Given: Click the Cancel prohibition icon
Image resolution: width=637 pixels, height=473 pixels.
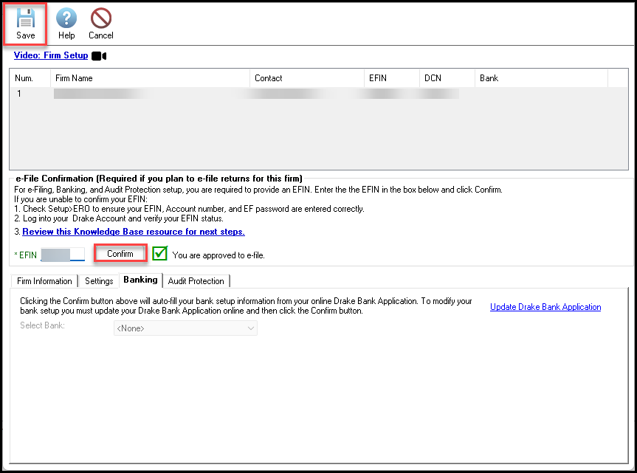Looking at the screenshot, I should click(x=100, y=18).
